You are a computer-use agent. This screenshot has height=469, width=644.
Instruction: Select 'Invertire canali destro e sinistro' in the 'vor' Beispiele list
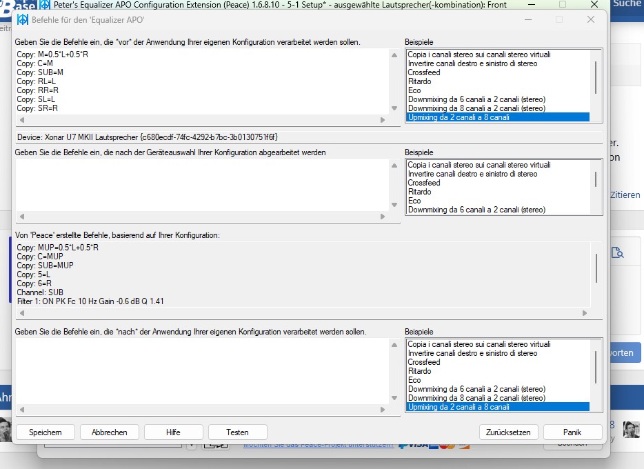pos(498,63)
